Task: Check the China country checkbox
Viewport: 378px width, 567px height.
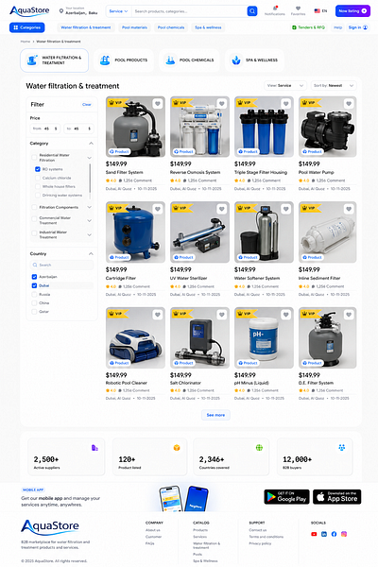Action: (x=34, y=303)
